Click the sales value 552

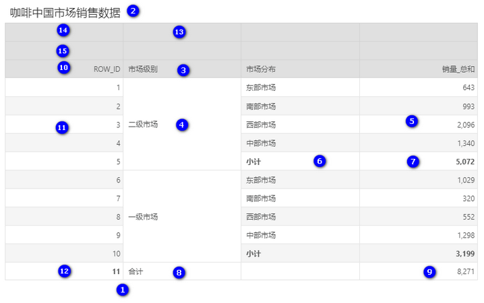[468, 217]
